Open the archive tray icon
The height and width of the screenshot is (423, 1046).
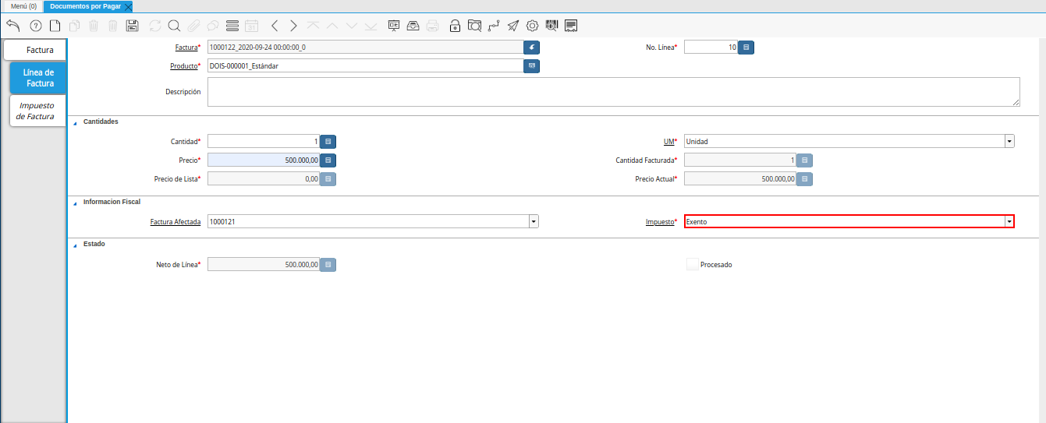(413, 26)
